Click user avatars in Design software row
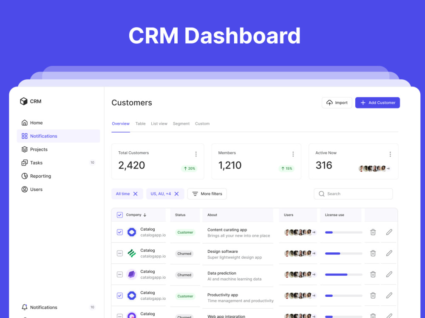 pyautogui.click(x=300, y=254)
